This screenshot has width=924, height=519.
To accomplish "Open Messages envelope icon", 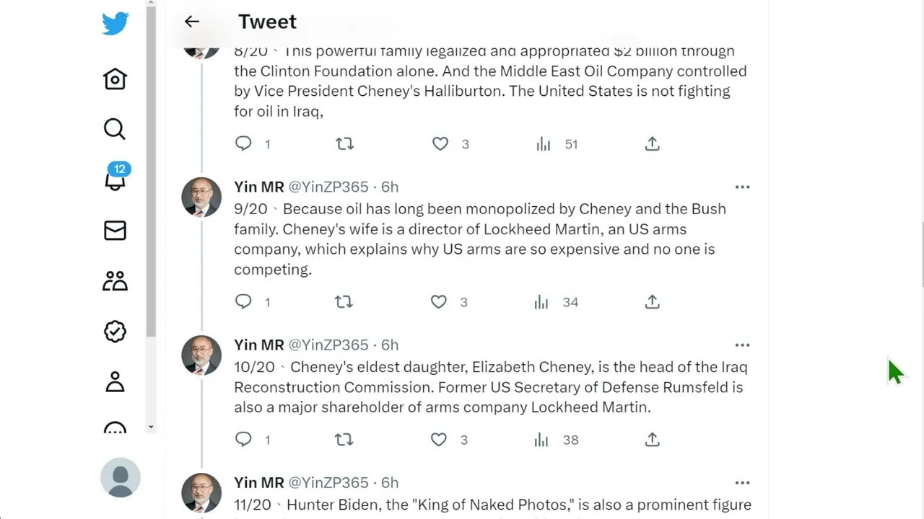I will tap(115, 230).
